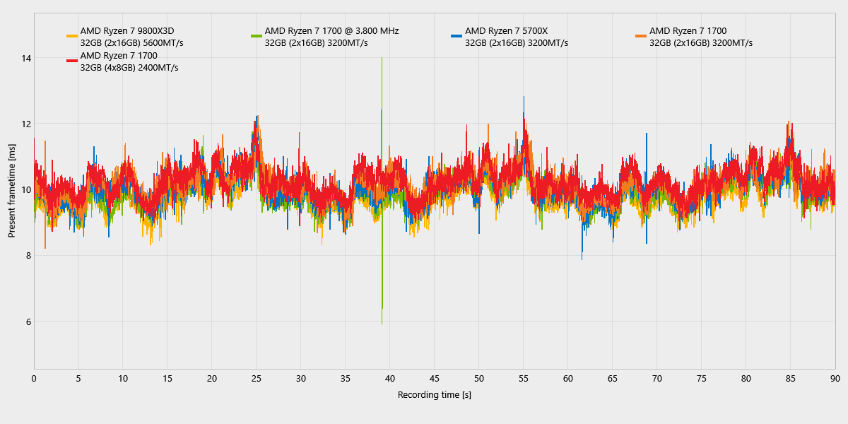Click x-axis tick label 90
848x424 pixels.
[835, 378]
